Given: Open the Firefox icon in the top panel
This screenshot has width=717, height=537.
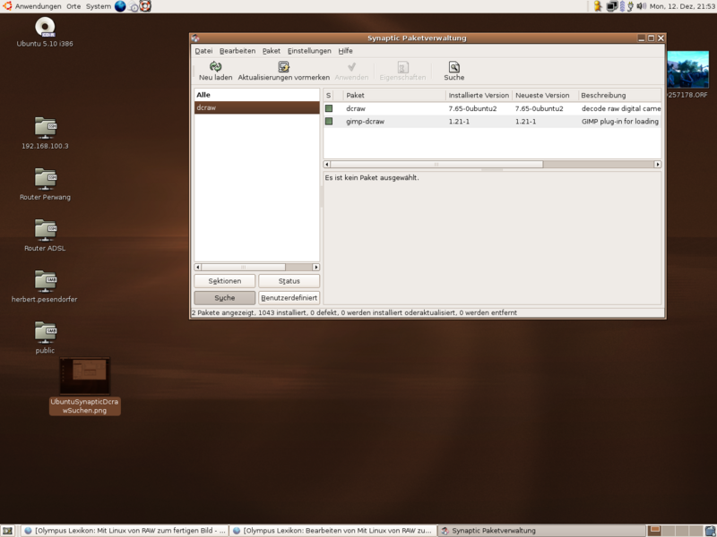Looking at the screenshot, I should click(x=121, y=7).
